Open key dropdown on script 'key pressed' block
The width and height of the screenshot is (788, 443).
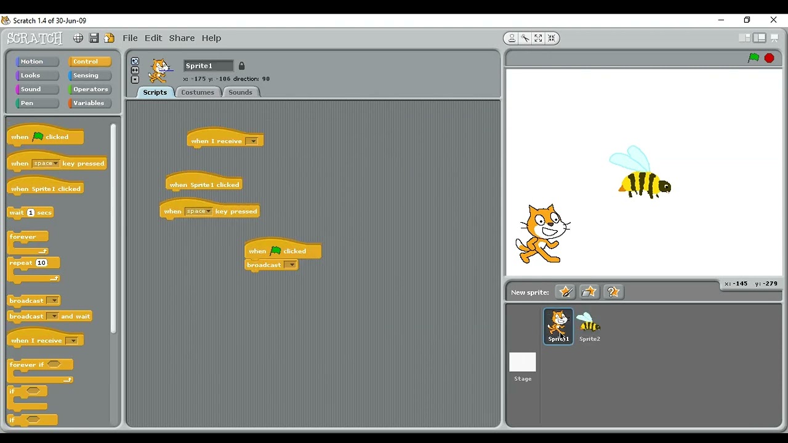tap(199, 212)
